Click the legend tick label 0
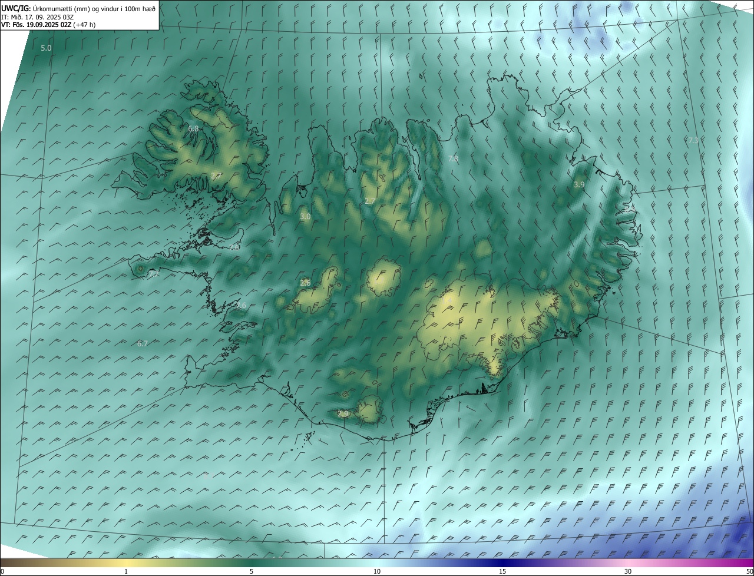This screenshot has height=576, width=754. click(x=2, y=571)
